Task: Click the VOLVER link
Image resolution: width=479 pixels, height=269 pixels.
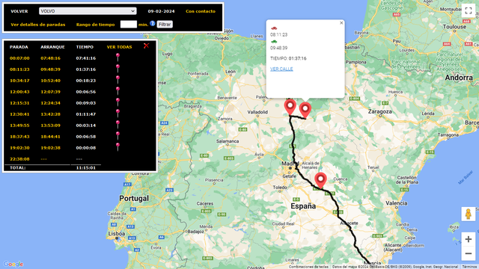Action: (19, 11)
